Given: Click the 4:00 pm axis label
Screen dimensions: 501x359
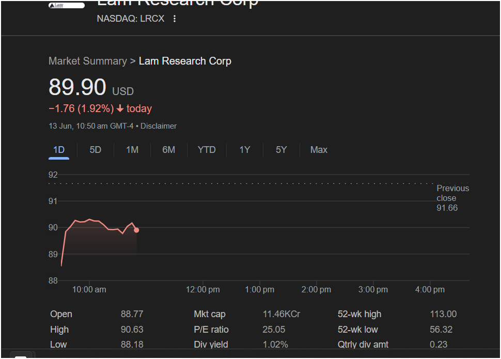Looking at the screenshot, I should click(x=430, y=290).
